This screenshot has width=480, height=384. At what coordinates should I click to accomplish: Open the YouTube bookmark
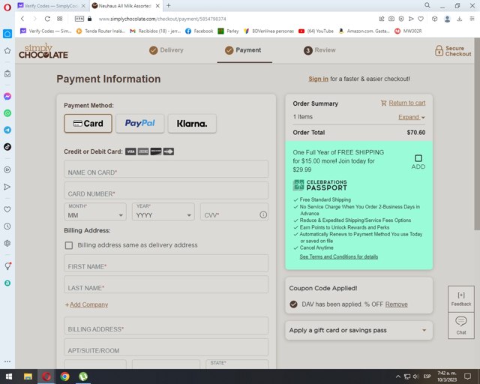pyautogui.click(x=316, y=31)
